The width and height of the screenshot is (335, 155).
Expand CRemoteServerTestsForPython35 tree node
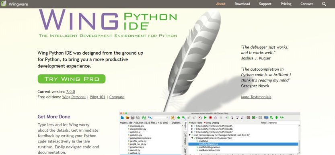pyautogui.click(x=192, y=126)
